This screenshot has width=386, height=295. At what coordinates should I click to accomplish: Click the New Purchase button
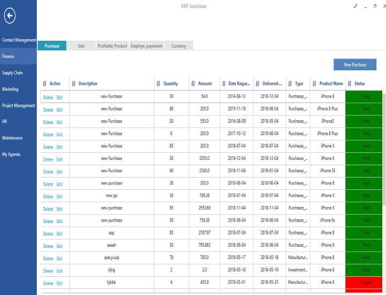[x=355, y=64]
